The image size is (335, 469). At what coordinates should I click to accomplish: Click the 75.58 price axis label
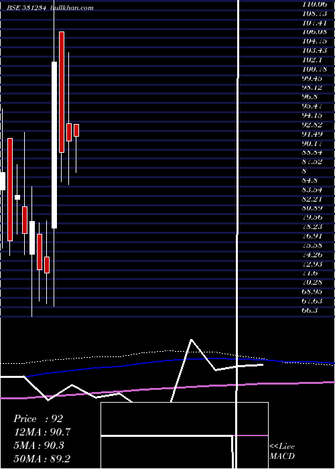click(x=312, y=245)
